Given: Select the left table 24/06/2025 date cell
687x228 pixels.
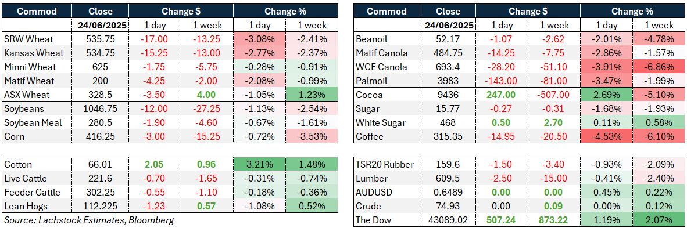Looking at the screenshot, I should [x=101, y=26].
